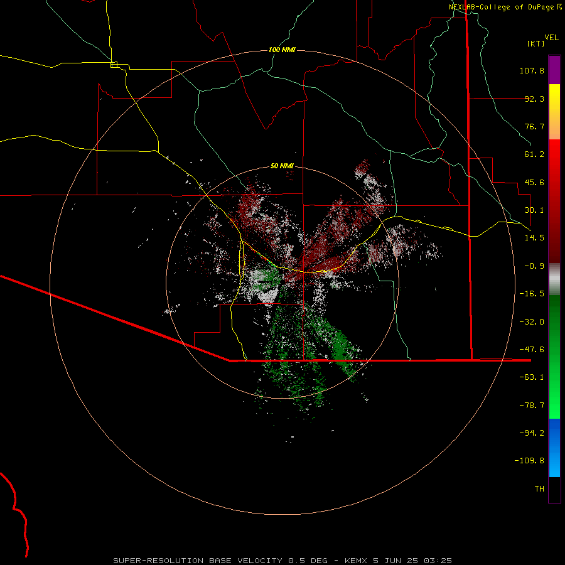The image size is (565, 565).
Task: Click the 61.2 scale value
Action: 534,154
